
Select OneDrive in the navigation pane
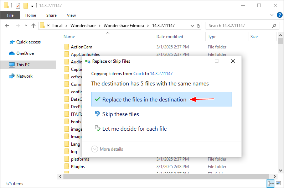(x=25, y=53)
